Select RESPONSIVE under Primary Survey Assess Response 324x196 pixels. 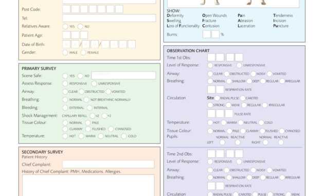coord(65,84)
